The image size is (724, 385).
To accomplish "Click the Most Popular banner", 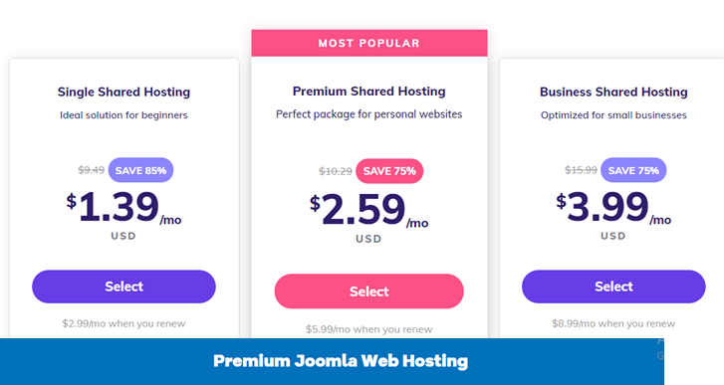I will tap(368, 43).
